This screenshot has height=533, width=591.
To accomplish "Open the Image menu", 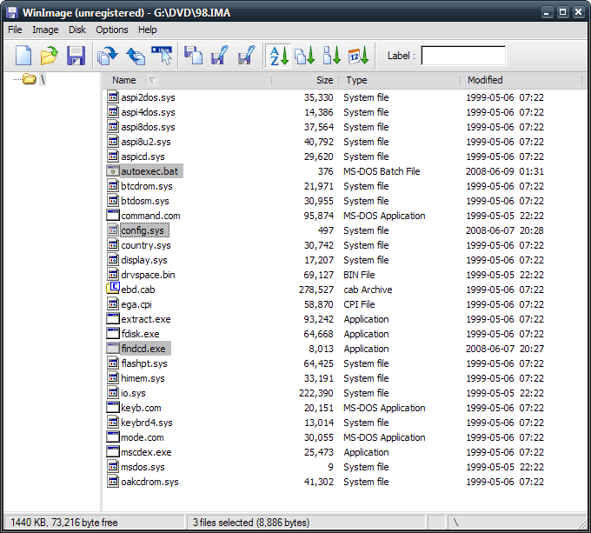I will pos(45,30).
